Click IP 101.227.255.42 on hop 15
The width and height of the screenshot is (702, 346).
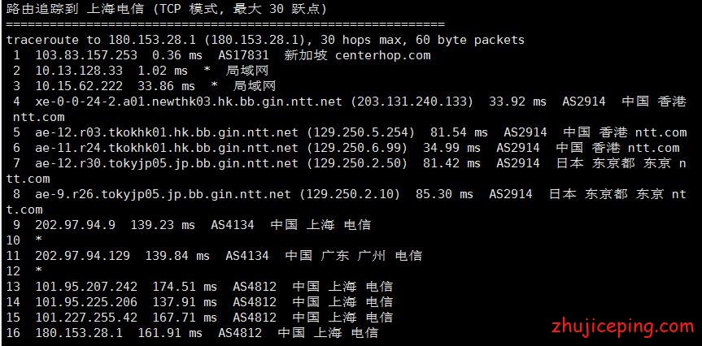tap(86, 318)
